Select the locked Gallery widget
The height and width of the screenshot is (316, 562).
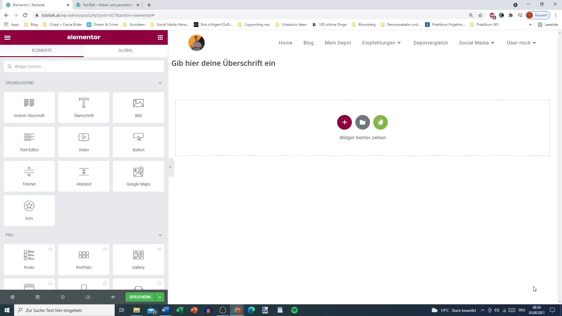(138, 260)
